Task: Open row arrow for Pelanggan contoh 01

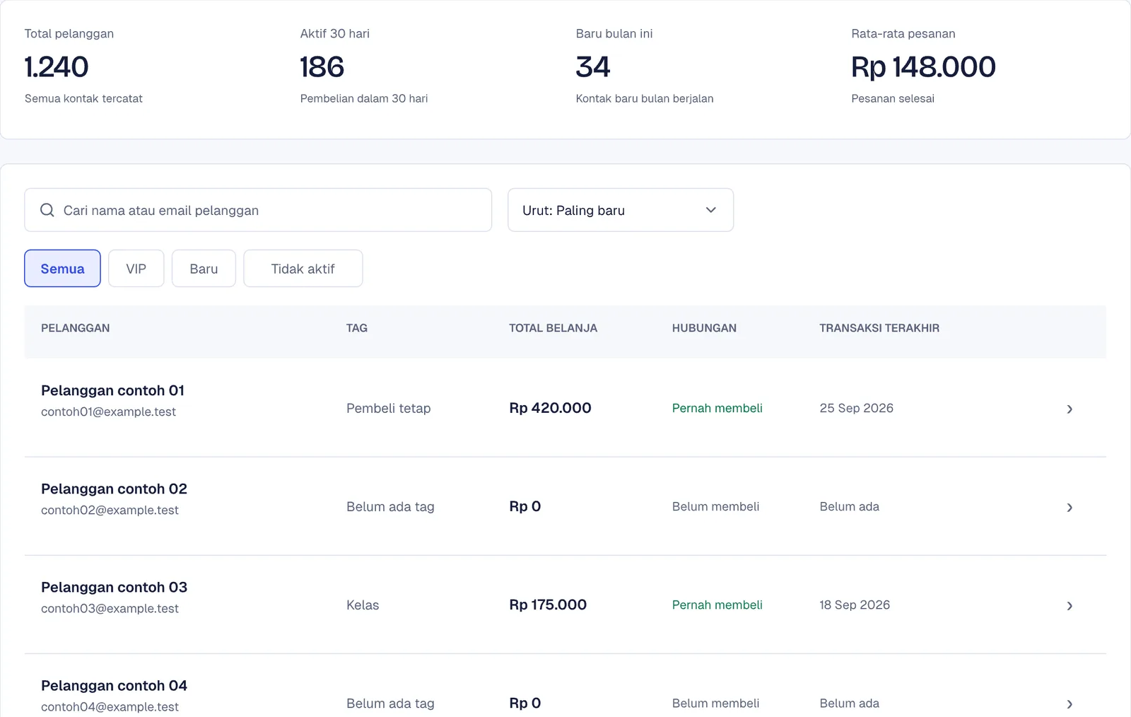Action: [x=1070, y=409]
